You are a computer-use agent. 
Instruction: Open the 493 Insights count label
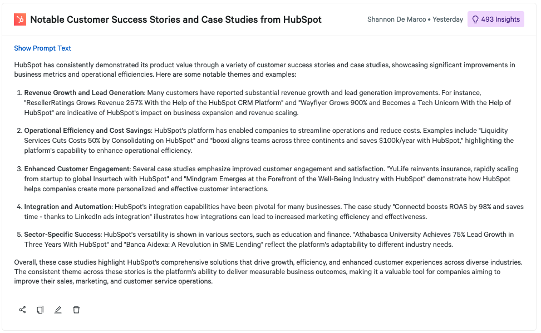pyautogui.click(x=500, y=19)
